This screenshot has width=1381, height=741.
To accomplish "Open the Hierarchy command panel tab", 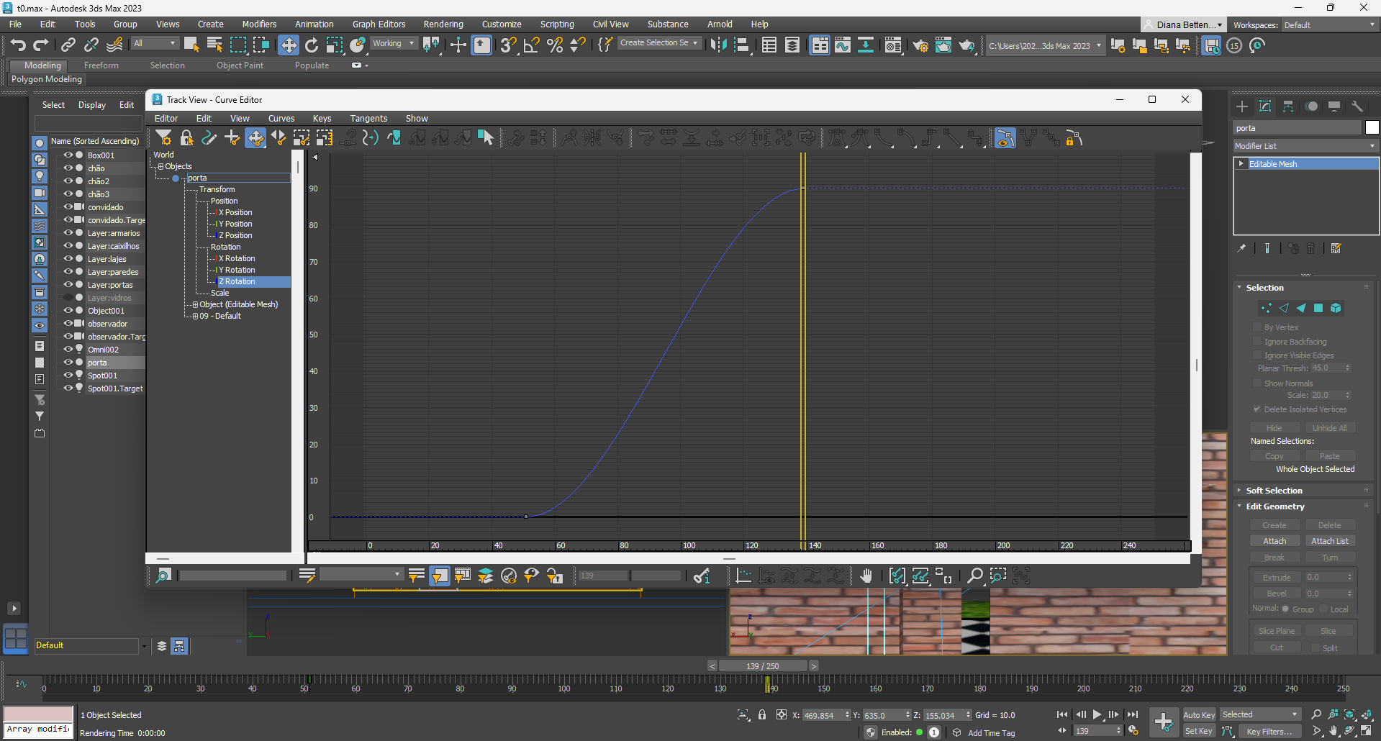I will (1288, 106).
